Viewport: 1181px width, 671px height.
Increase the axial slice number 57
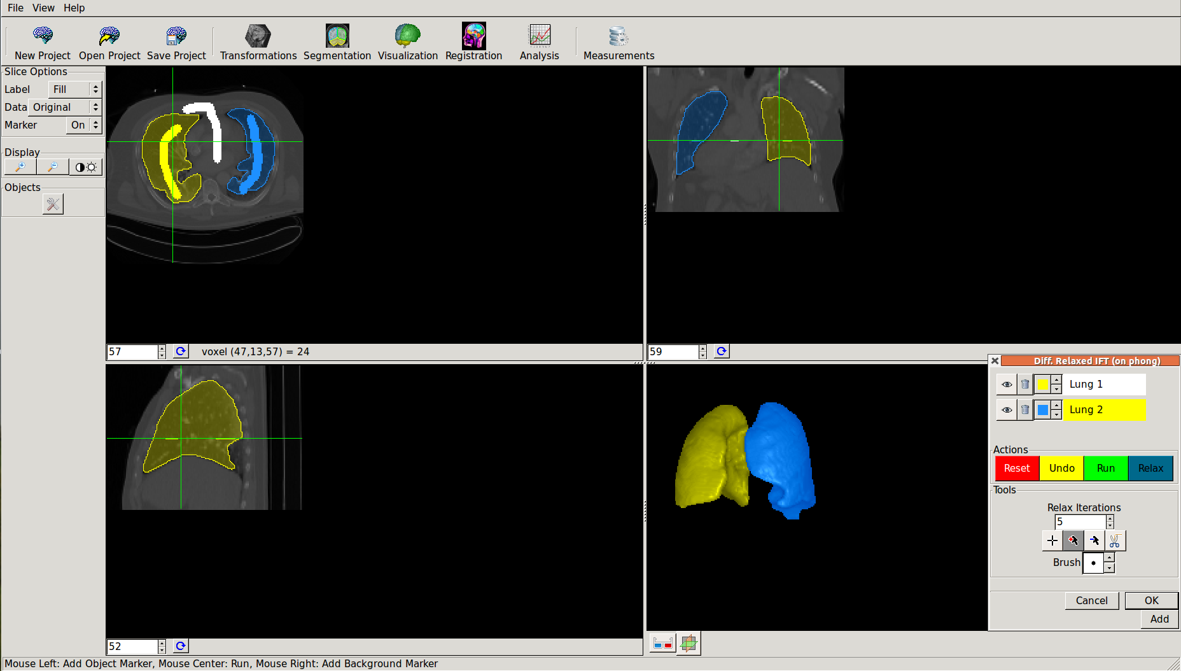[162, 348]
